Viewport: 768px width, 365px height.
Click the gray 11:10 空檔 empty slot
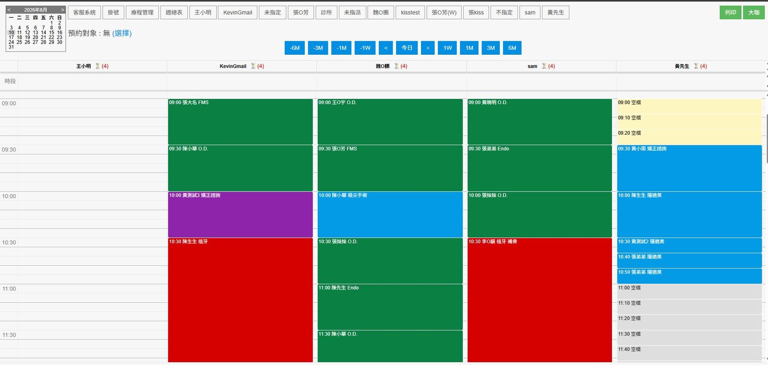(x=690, y=307)
